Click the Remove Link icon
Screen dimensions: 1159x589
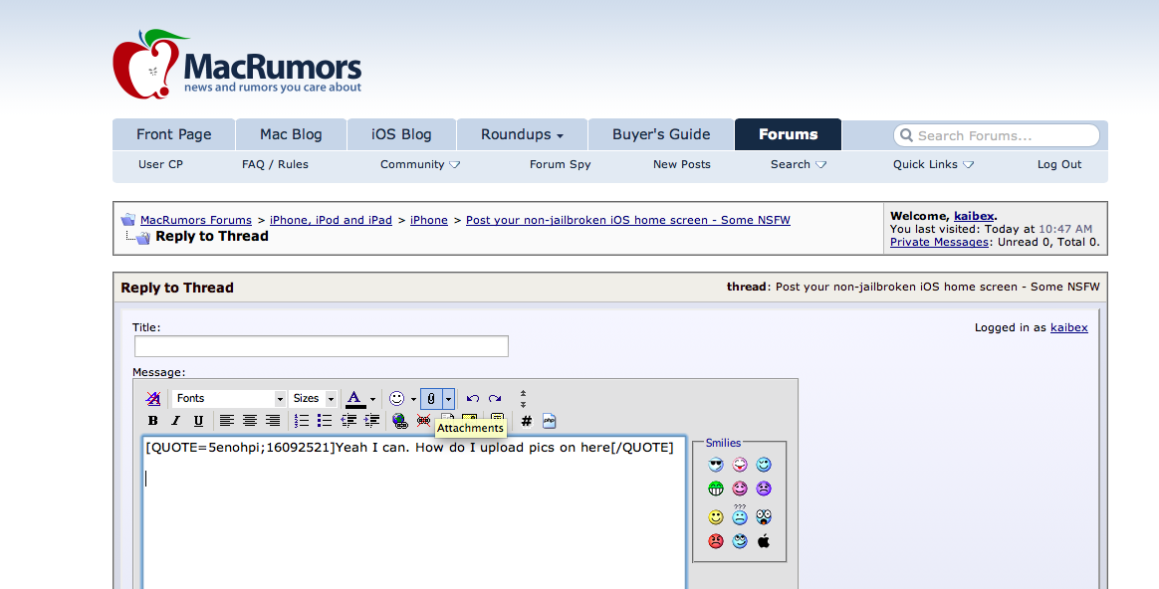[x=423, y=421]
